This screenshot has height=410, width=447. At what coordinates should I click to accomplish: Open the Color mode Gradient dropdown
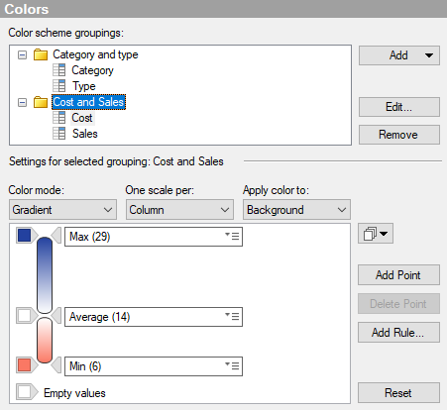[x=62, y=210]
